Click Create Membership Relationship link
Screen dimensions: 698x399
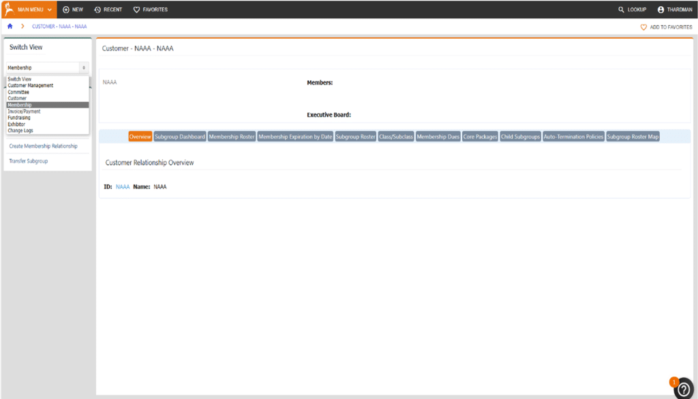43,146
